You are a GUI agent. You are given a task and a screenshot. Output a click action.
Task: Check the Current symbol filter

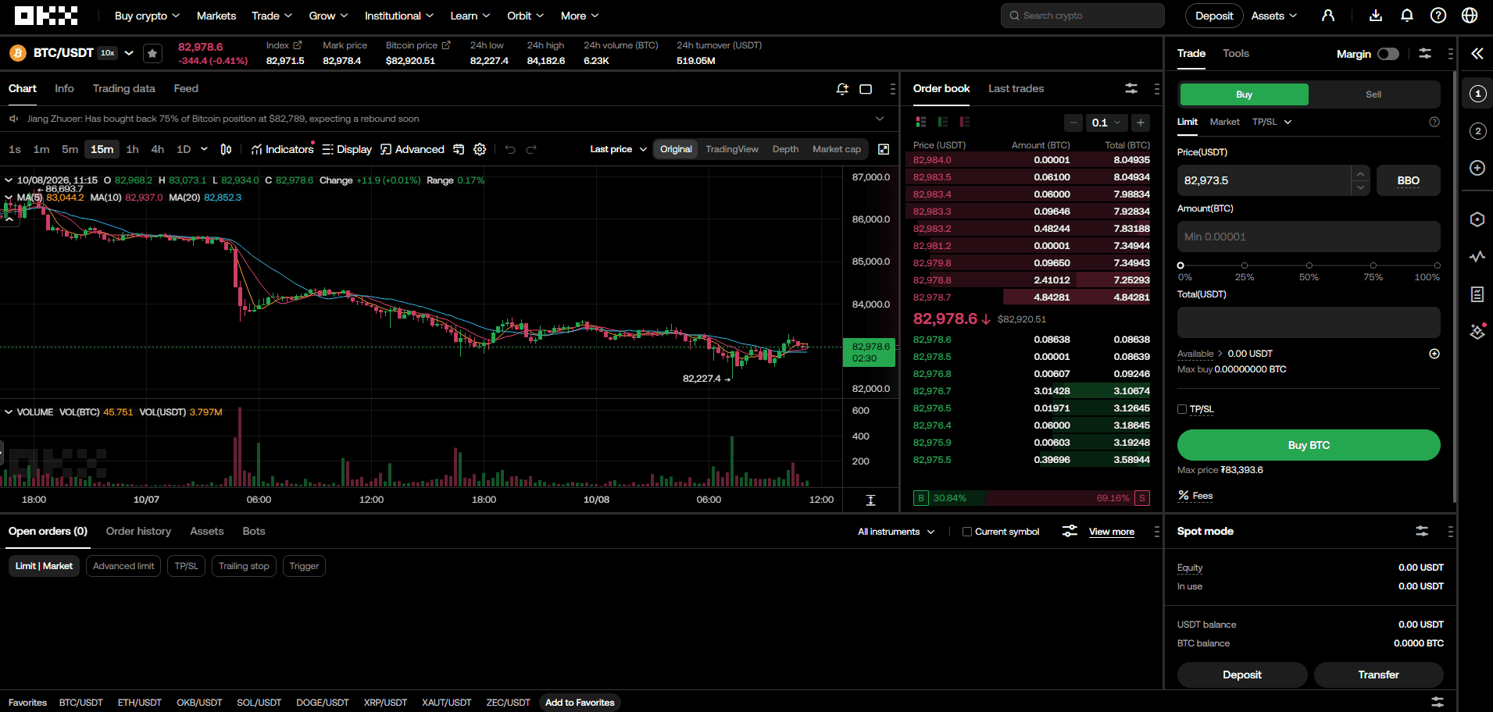pyautogui.click(x=967, y=532)
